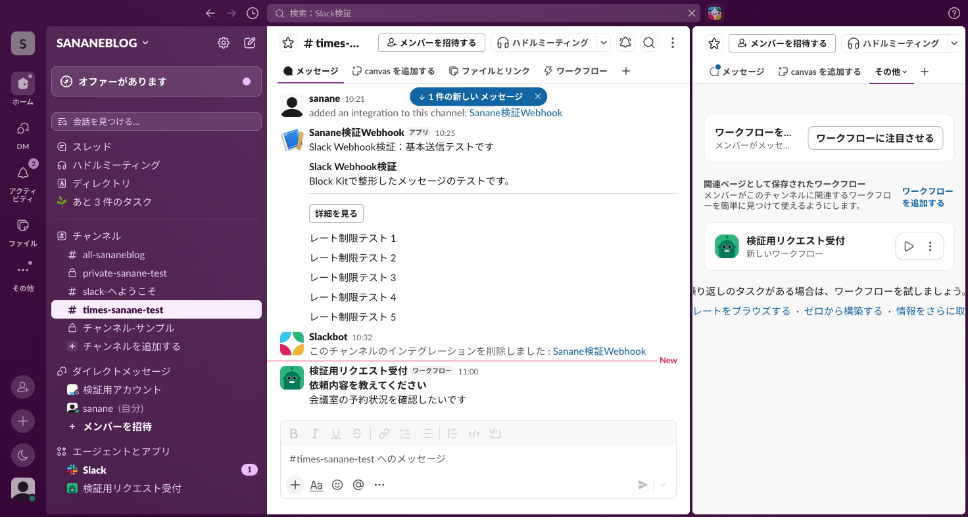Apply strikethrough formatting in composer
968x517 pixels.
[x=357, y=434]
